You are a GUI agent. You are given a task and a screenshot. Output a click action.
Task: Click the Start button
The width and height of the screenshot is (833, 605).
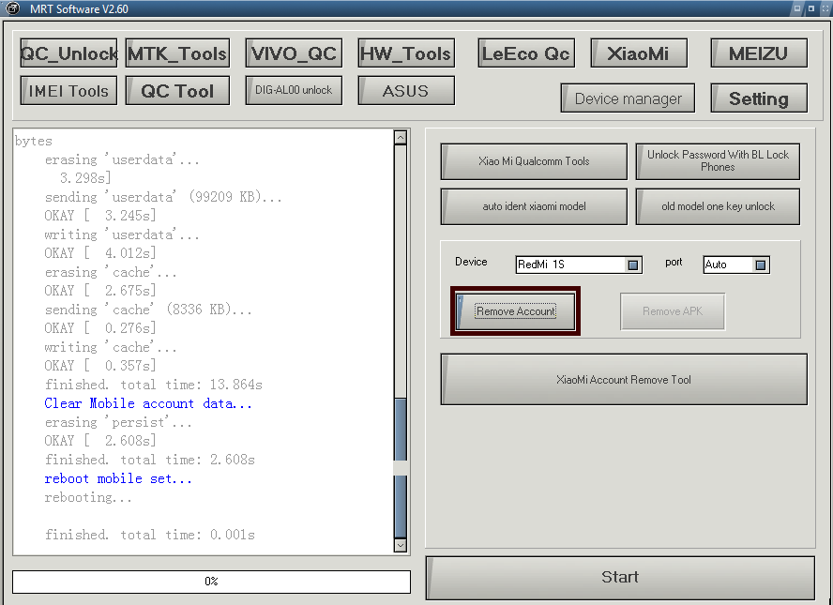pyautogui.click(x=620, y=578)
